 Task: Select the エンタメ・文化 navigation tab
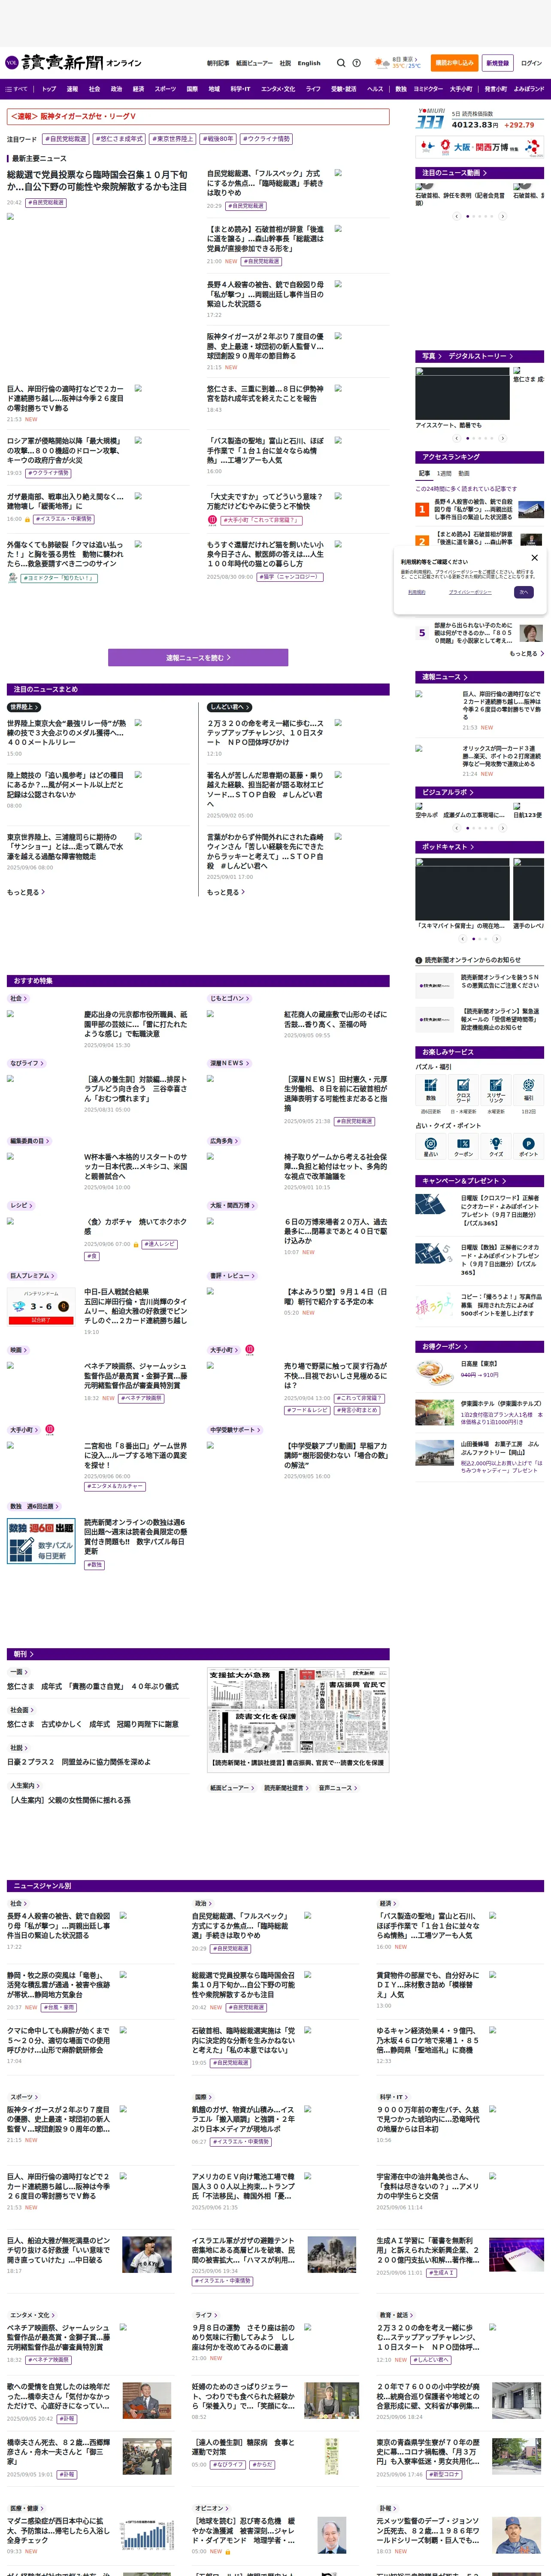[x=278, y=89]
